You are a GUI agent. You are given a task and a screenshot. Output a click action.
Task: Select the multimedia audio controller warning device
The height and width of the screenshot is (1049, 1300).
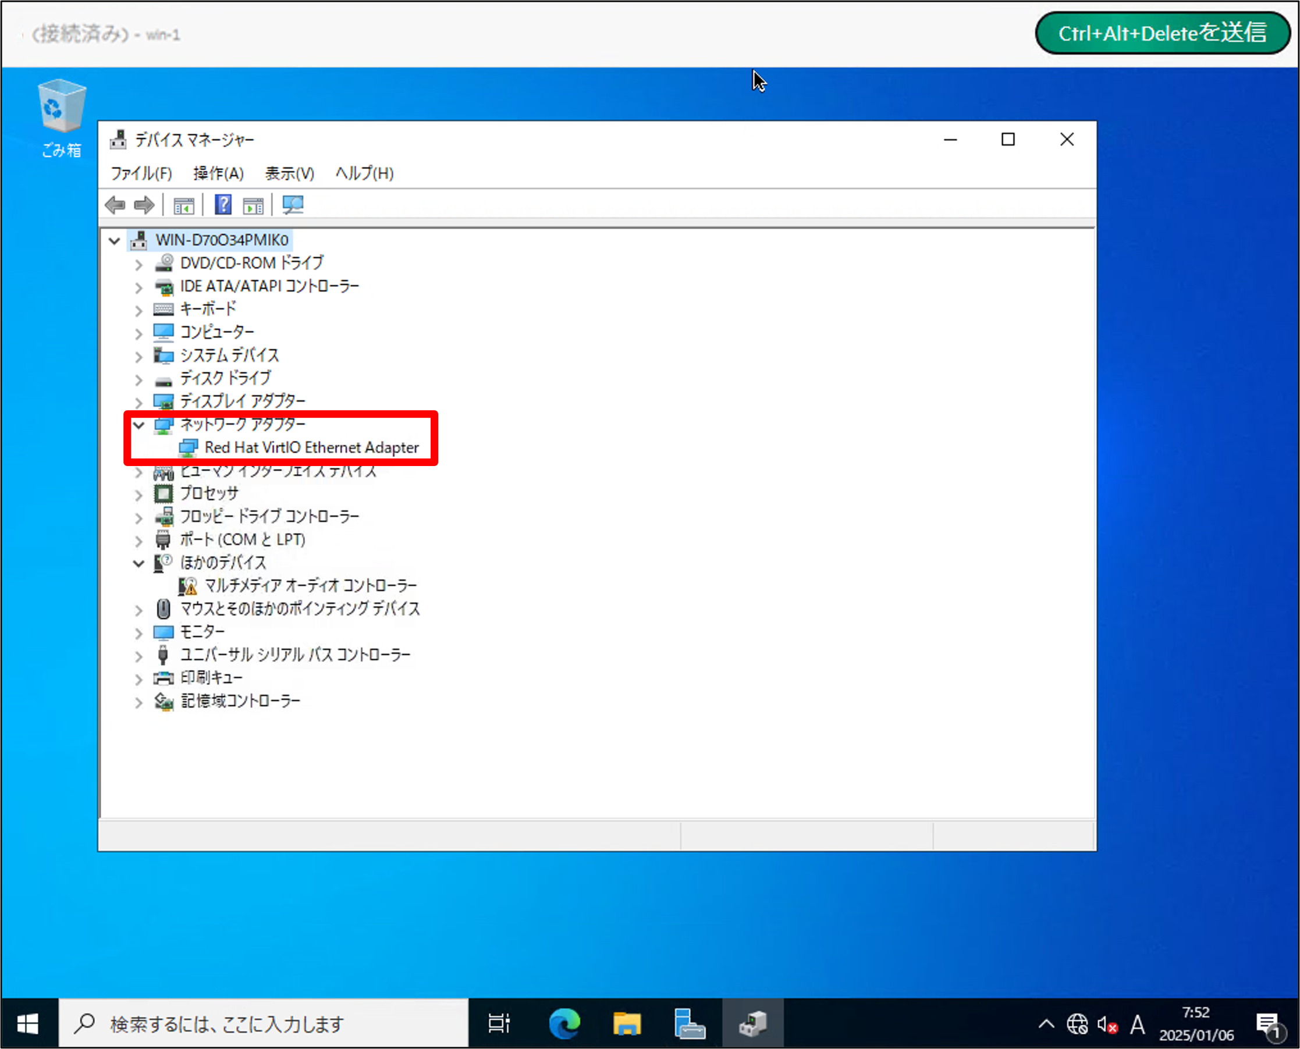pyautogui.click(x=310, y=585)
